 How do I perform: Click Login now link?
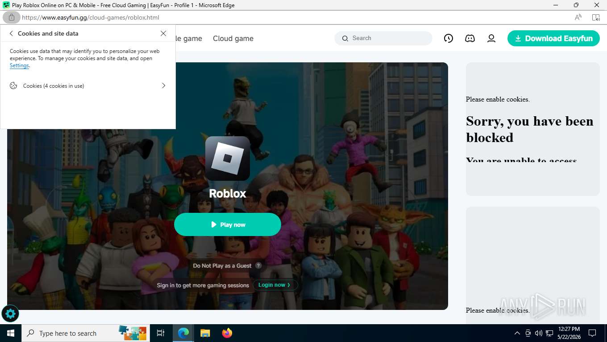275,285
